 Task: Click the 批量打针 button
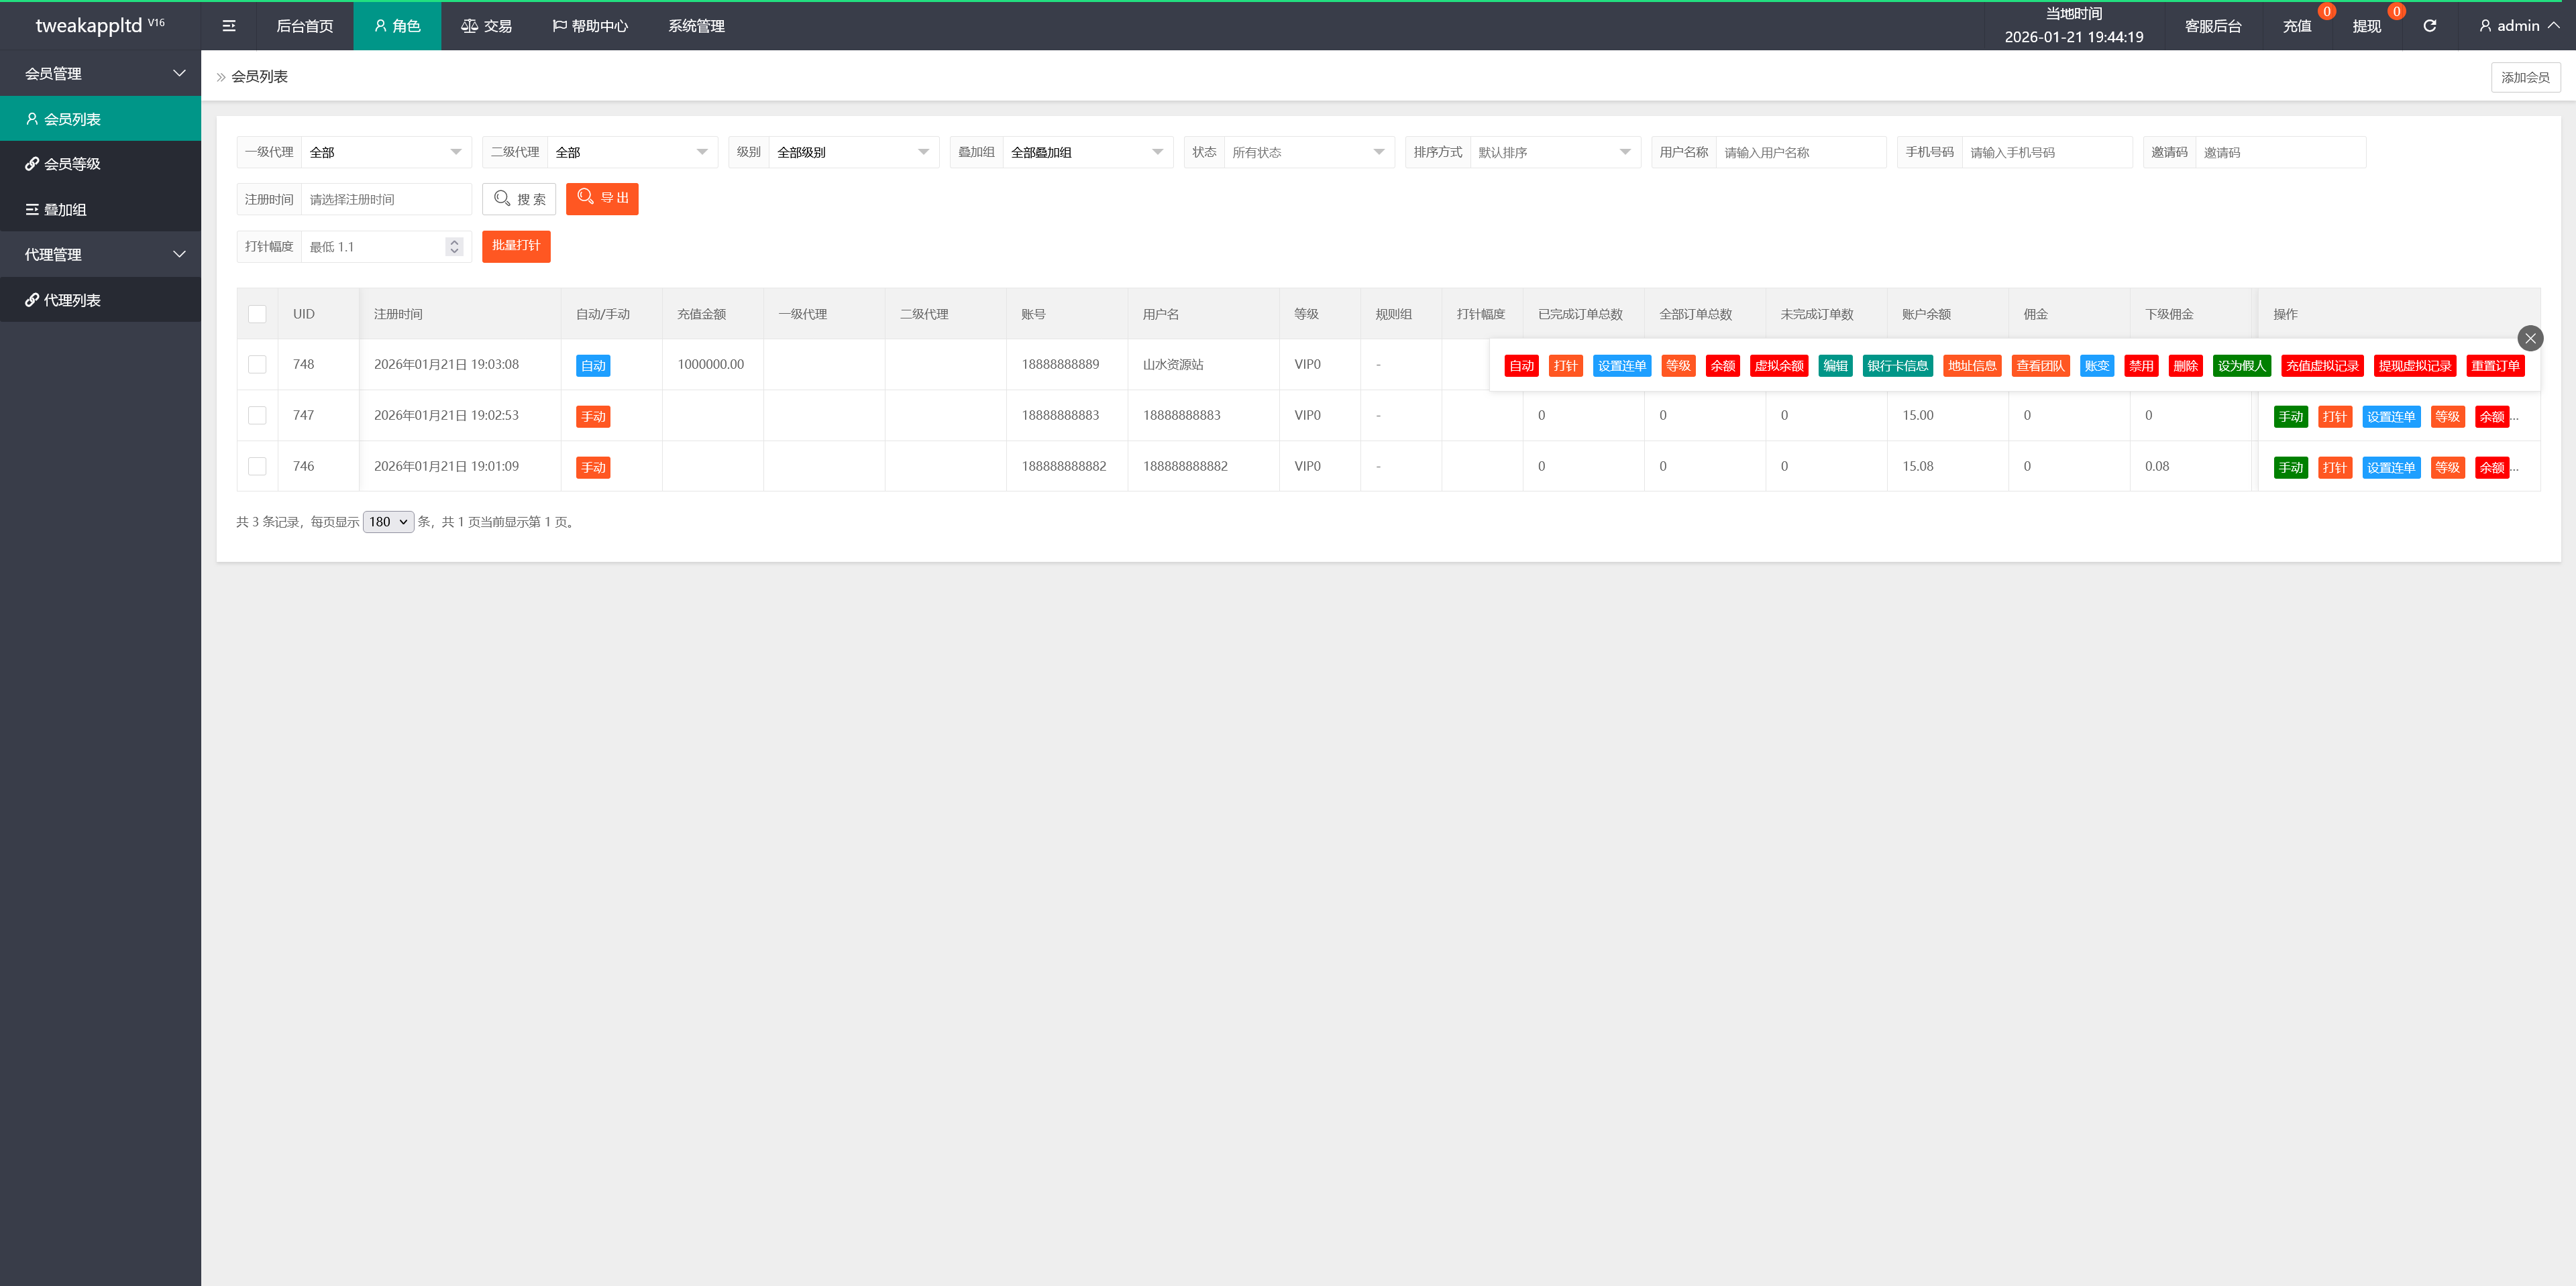pos(516,246)
